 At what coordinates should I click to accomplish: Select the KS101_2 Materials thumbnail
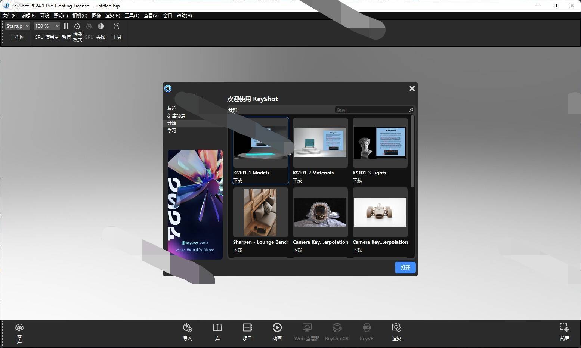[x=320, y=143]
